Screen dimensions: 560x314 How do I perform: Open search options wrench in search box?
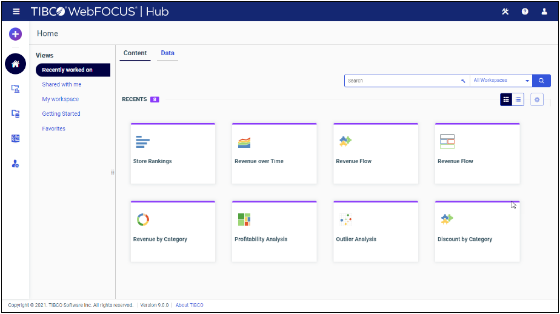463,81
